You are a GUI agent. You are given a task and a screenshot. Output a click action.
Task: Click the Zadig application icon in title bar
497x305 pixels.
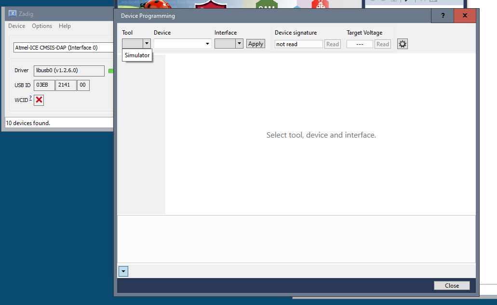coord(13,13)
